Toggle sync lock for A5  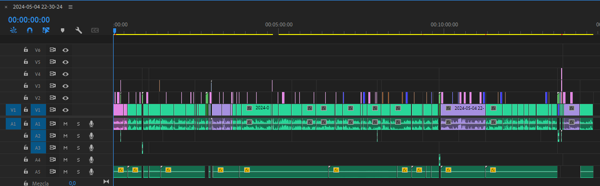52,171
